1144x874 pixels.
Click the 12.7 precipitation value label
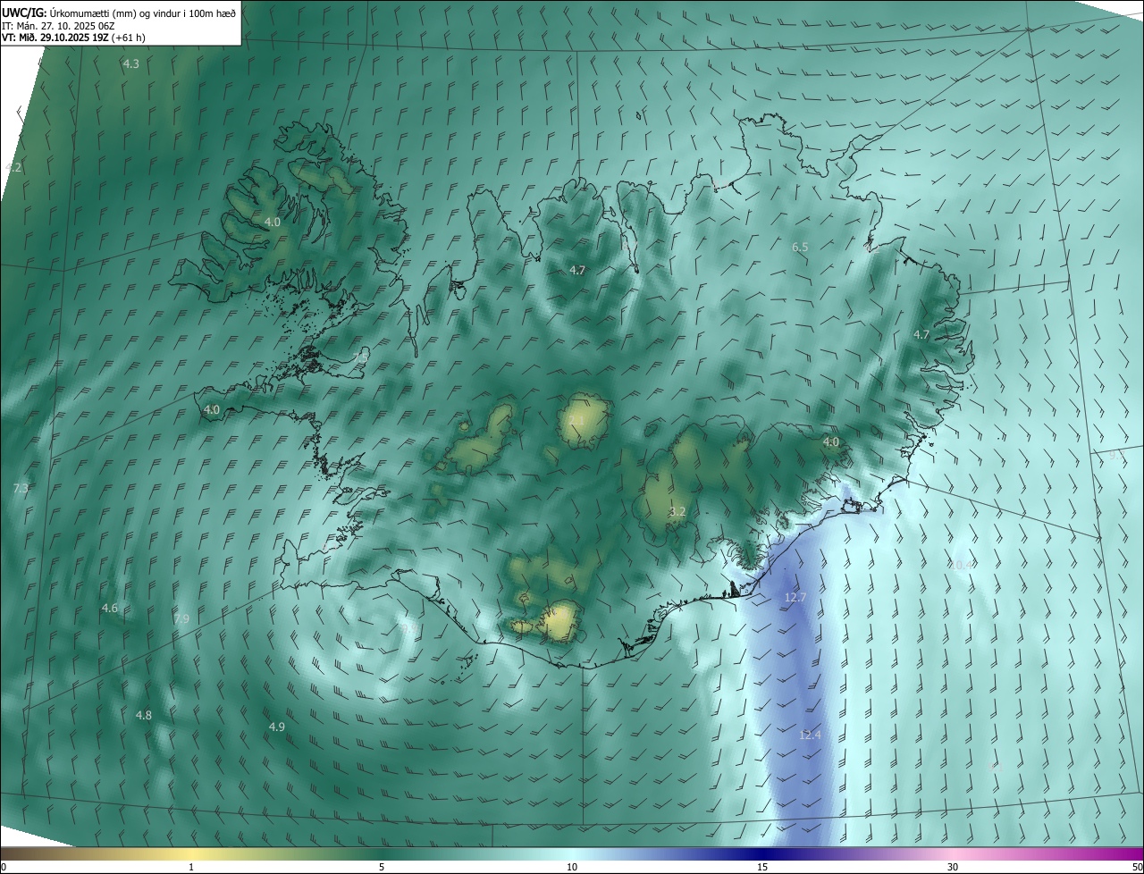point(795,597)
